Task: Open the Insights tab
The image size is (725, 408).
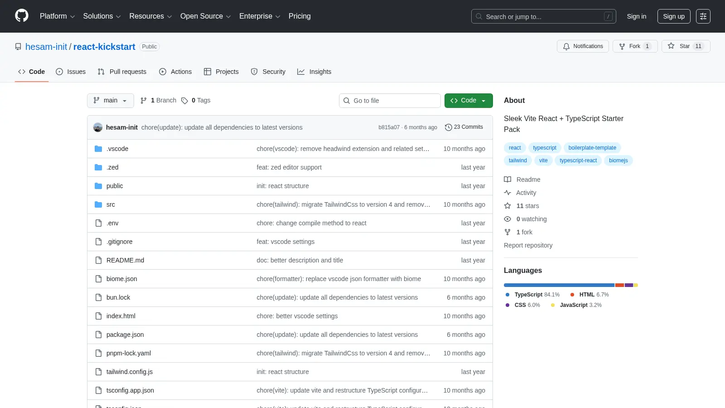Action: (314, 72)
